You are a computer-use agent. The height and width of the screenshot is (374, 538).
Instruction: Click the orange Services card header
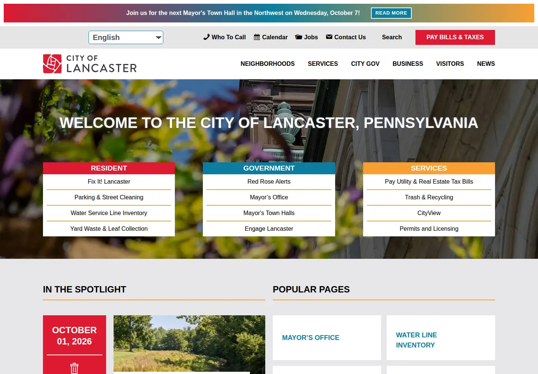pos(429,168)
